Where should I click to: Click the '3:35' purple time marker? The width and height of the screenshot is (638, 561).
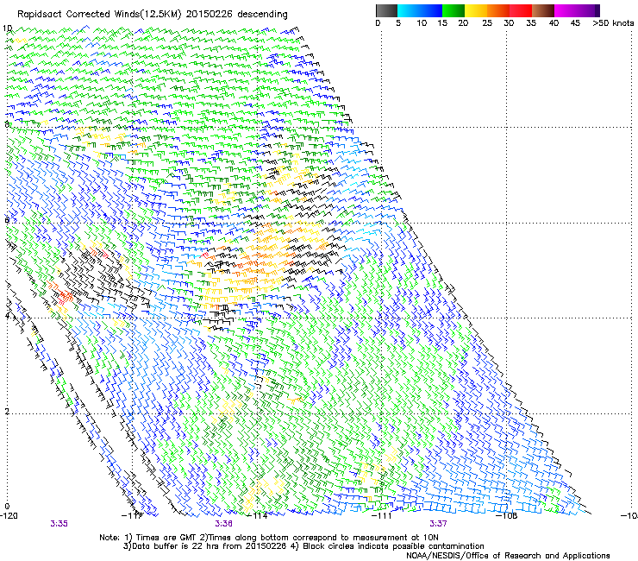[59, 524]
